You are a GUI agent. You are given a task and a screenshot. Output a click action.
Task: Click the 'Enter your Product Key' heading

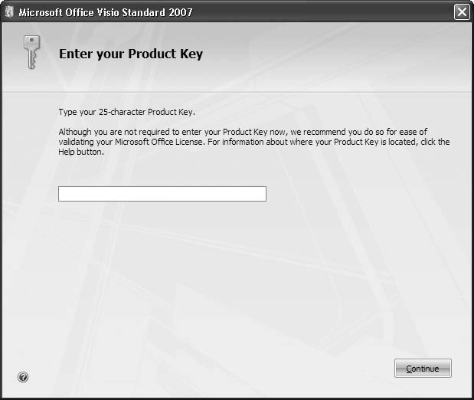pos(130,54)
